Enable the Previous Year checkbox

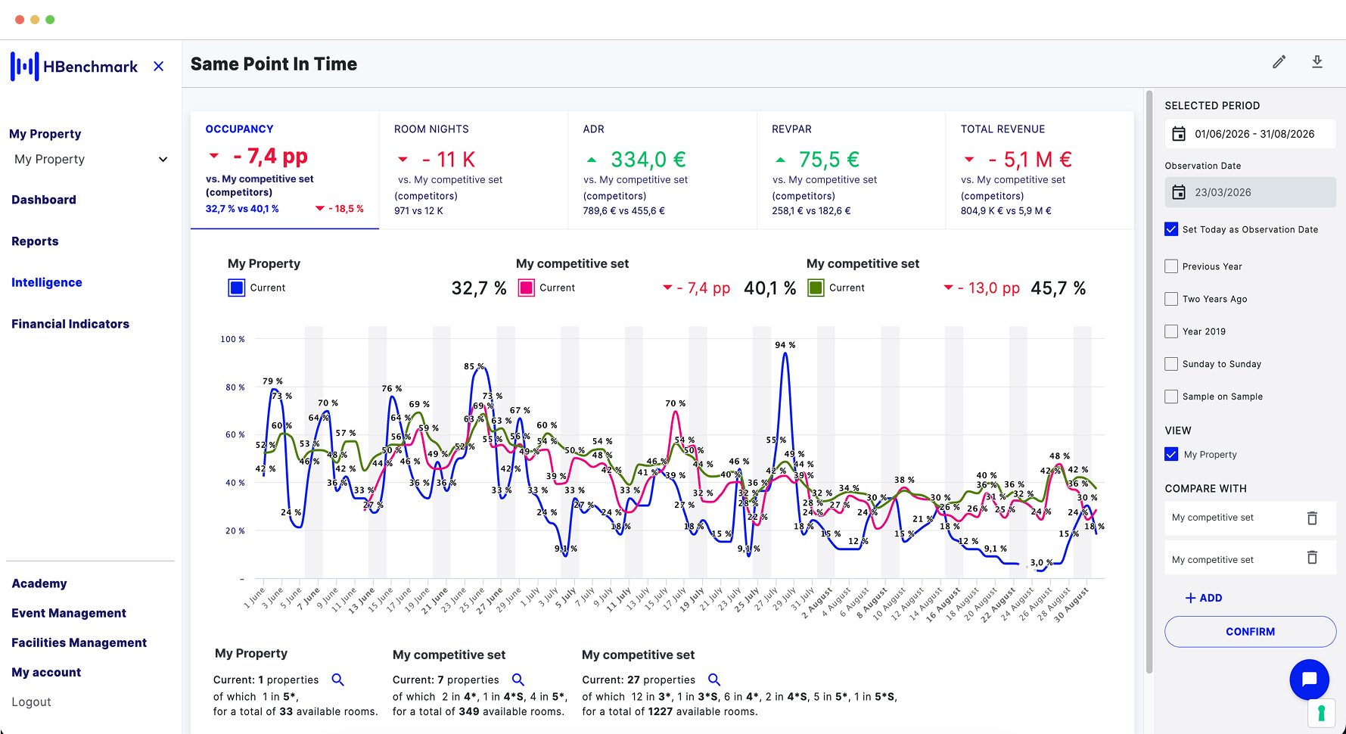tap(1171, 266)
